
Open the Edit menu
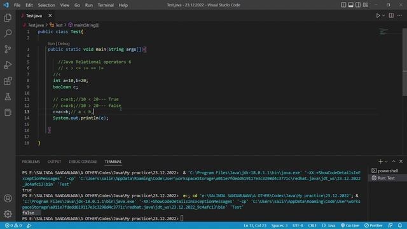29,5
